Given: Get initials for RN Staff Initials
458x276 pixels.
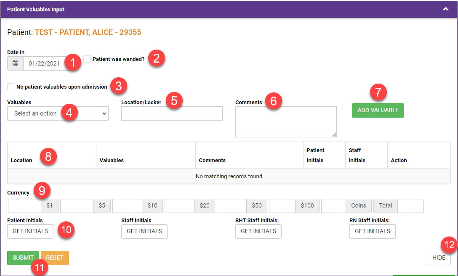Looking at the screenshot, I should [373, 231].
